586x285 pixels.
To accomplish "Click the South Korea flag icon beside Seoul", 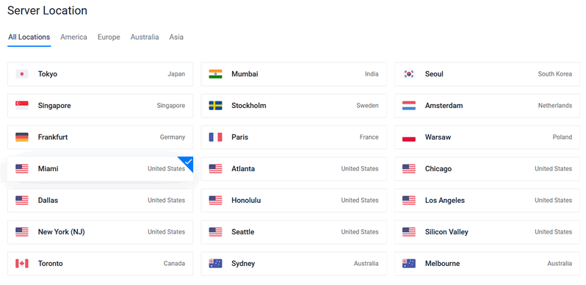I will (x=409, y=74).
